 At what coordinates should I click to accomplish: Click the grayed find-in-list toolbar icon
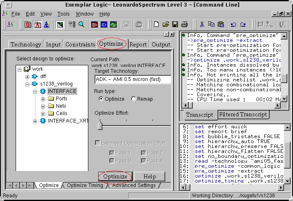pyautogui.click(x=270, y=25)
